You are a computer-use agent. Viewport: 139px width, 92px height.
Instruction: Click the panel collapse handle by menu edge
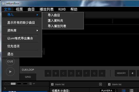pos(43,51)
